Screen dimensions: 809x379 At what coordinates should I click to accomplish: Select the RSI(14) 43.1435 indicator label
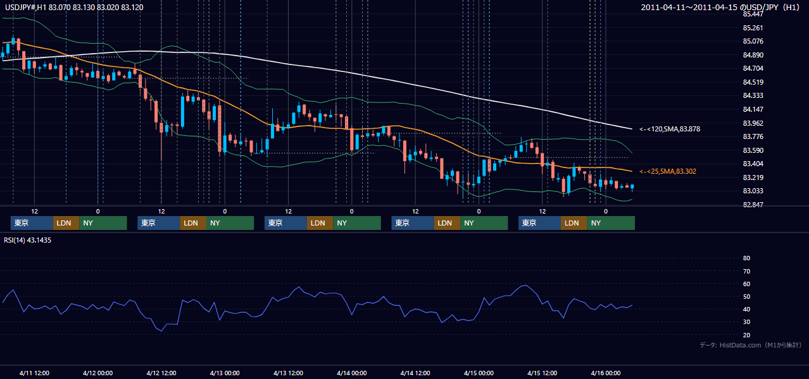[x=27, y=240]
